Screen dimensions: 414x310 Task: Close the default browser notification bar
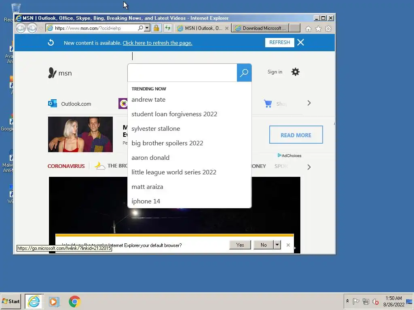click(288, 245)
